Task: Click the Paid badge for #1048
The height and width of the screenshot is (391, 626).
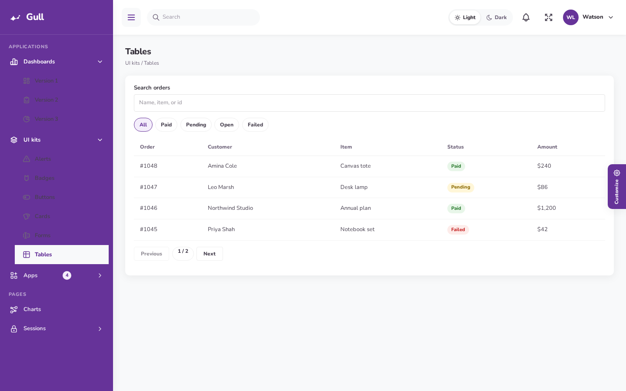Action: (456, 166)
